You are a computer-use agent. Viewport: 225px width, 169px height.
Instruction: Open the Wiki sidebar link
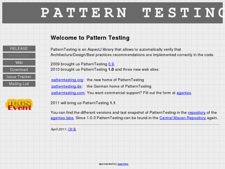[x=19, y=63]
